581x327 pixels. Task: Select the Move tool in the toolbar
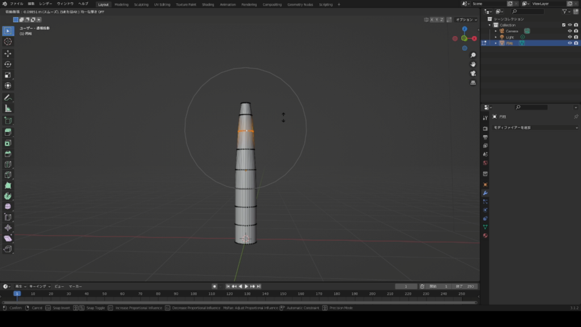pyautogui.click(x=7, y=52)
